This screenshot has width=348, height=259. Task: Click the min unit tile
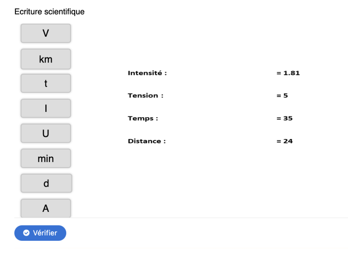pyautogui.click(x=46, y=158)
